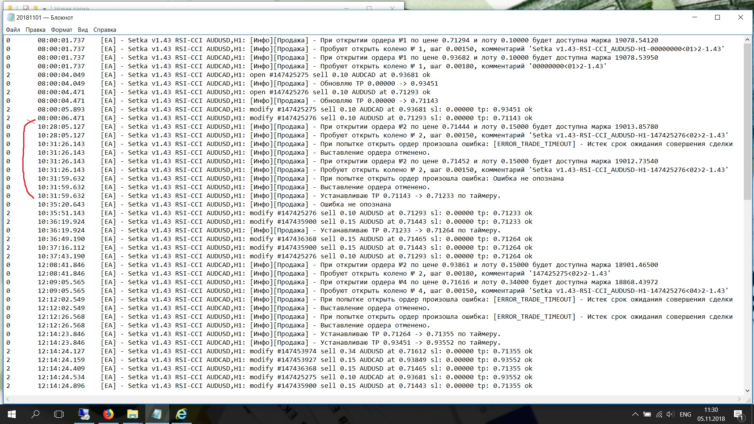Click margin value 19078.54120
This screenshot has height=424, width=754.
[637, 40]
